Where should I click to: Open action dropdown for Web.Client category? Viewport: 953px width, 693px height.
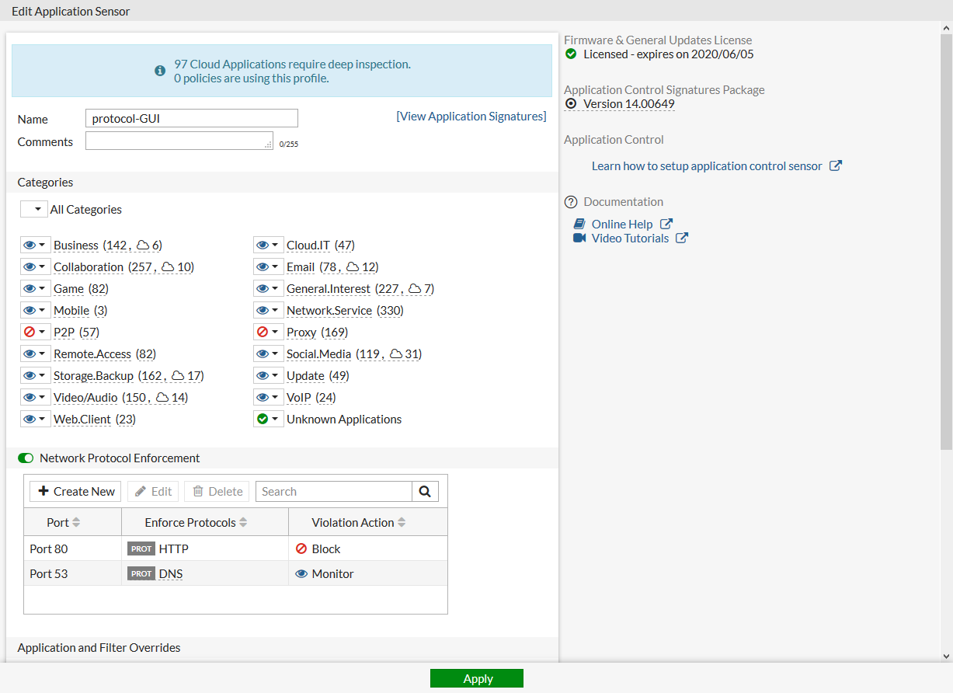35,419
